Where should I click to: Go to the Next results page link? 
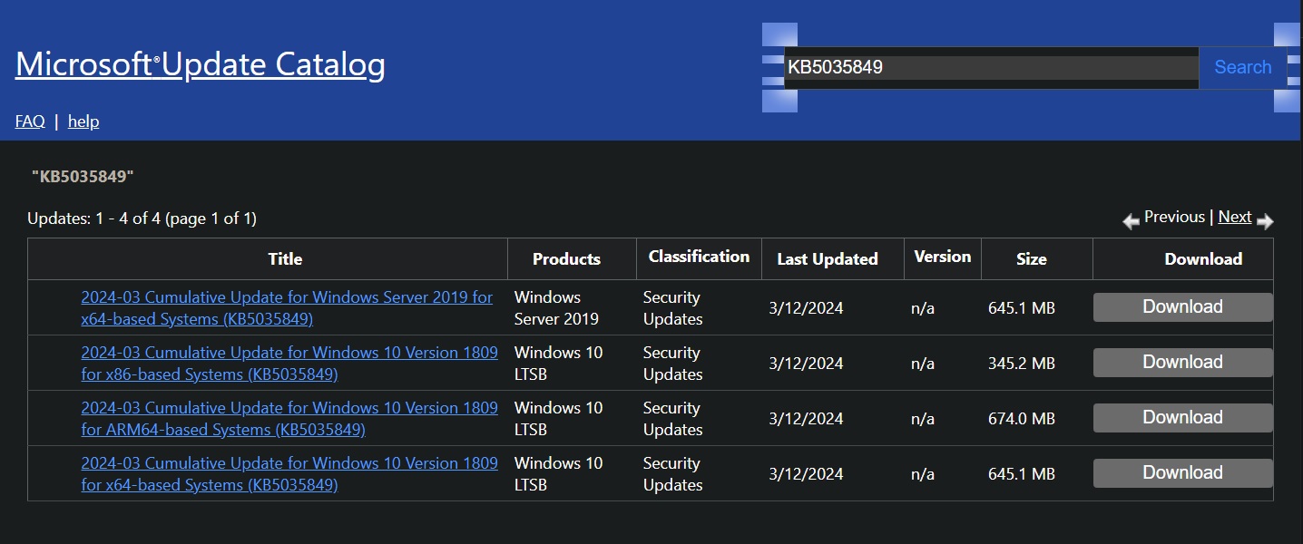tap(1234, 217)
